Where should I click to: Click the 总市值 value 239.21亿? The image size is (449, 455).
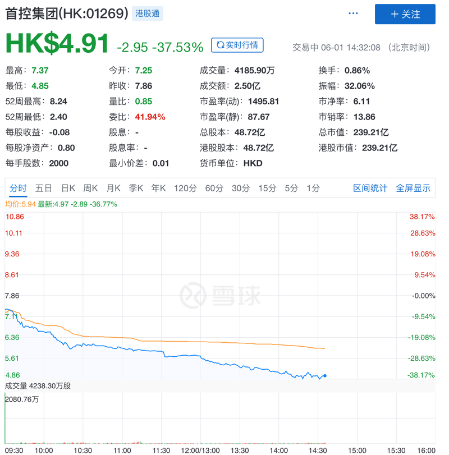click(371, 132)
